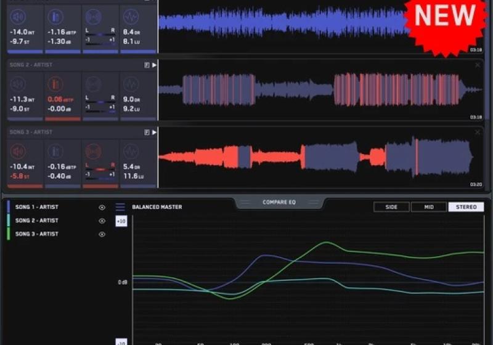Click Song 3's green color swatch
Viewport: 493px width, 345px height.
9,233
